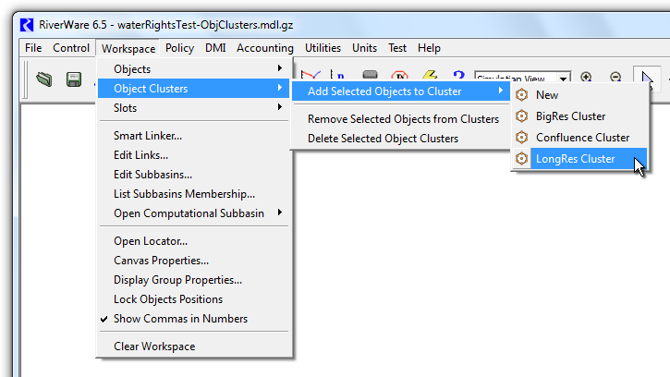Click the toolbar drag handle grip
The height and width of the screenshot is (377, 670).
(26, 79)
